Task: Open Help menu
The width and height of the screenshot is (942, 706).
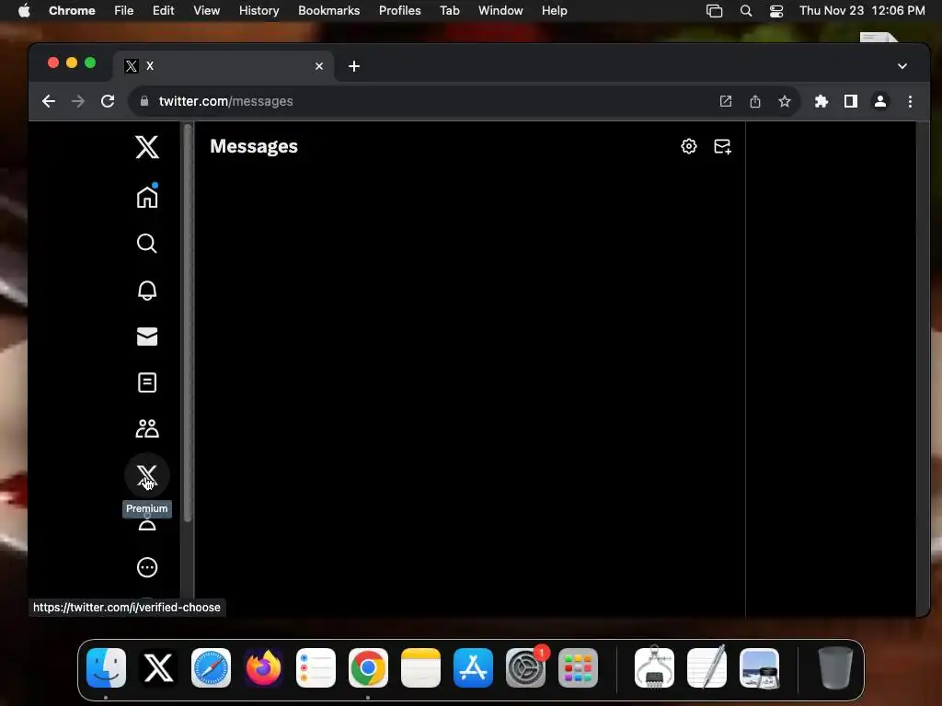Action: [554, 10]
